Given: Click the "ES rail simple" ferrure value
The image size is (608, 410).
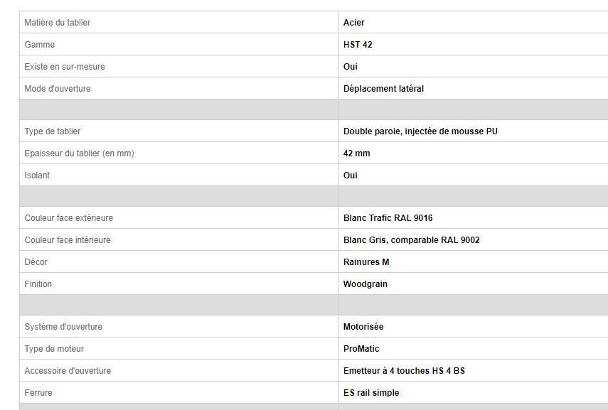Looking at the screenshot, I should [371, 393].
